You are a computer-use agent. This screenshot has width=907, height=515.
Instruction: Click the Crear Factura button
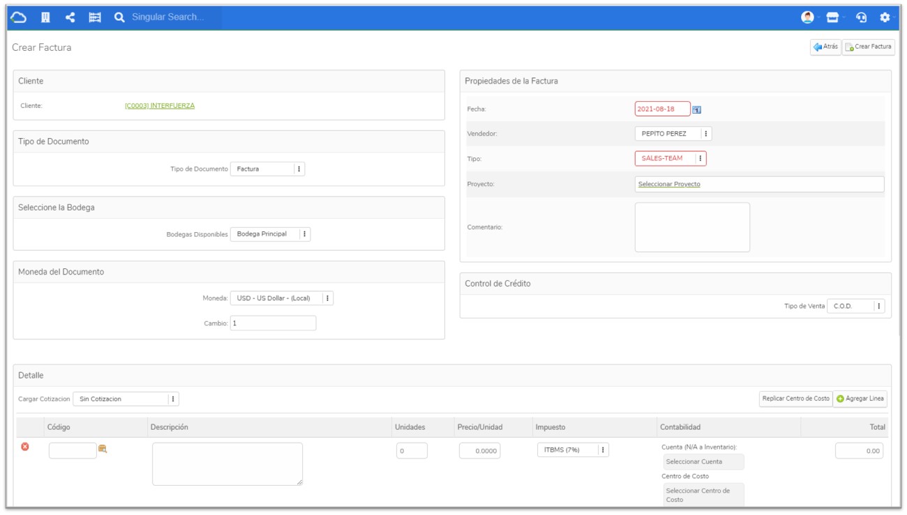click(869, 47)
